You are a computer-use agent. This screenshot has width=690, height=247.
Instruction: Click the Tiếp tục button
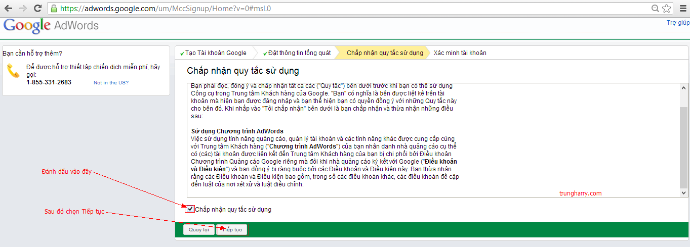tap(232, 230)
